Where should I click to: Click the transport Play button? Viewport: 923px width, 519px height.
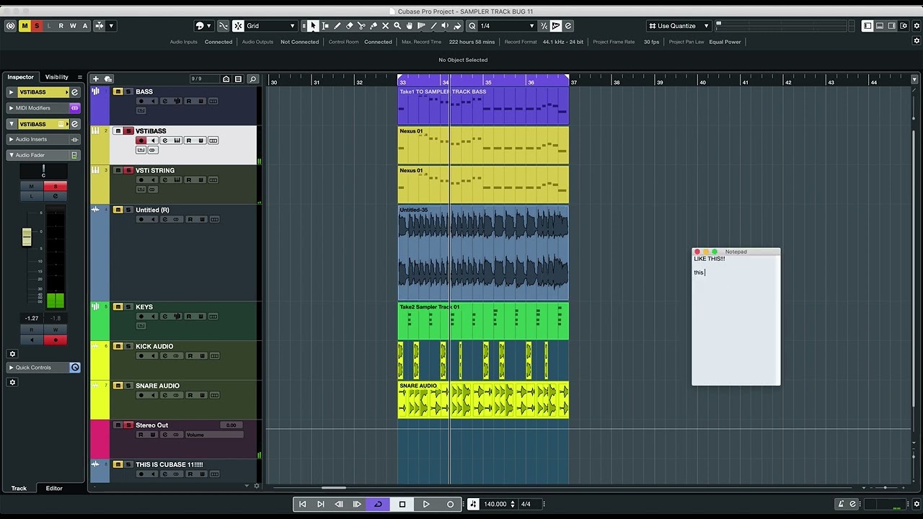tap(426, 504)
